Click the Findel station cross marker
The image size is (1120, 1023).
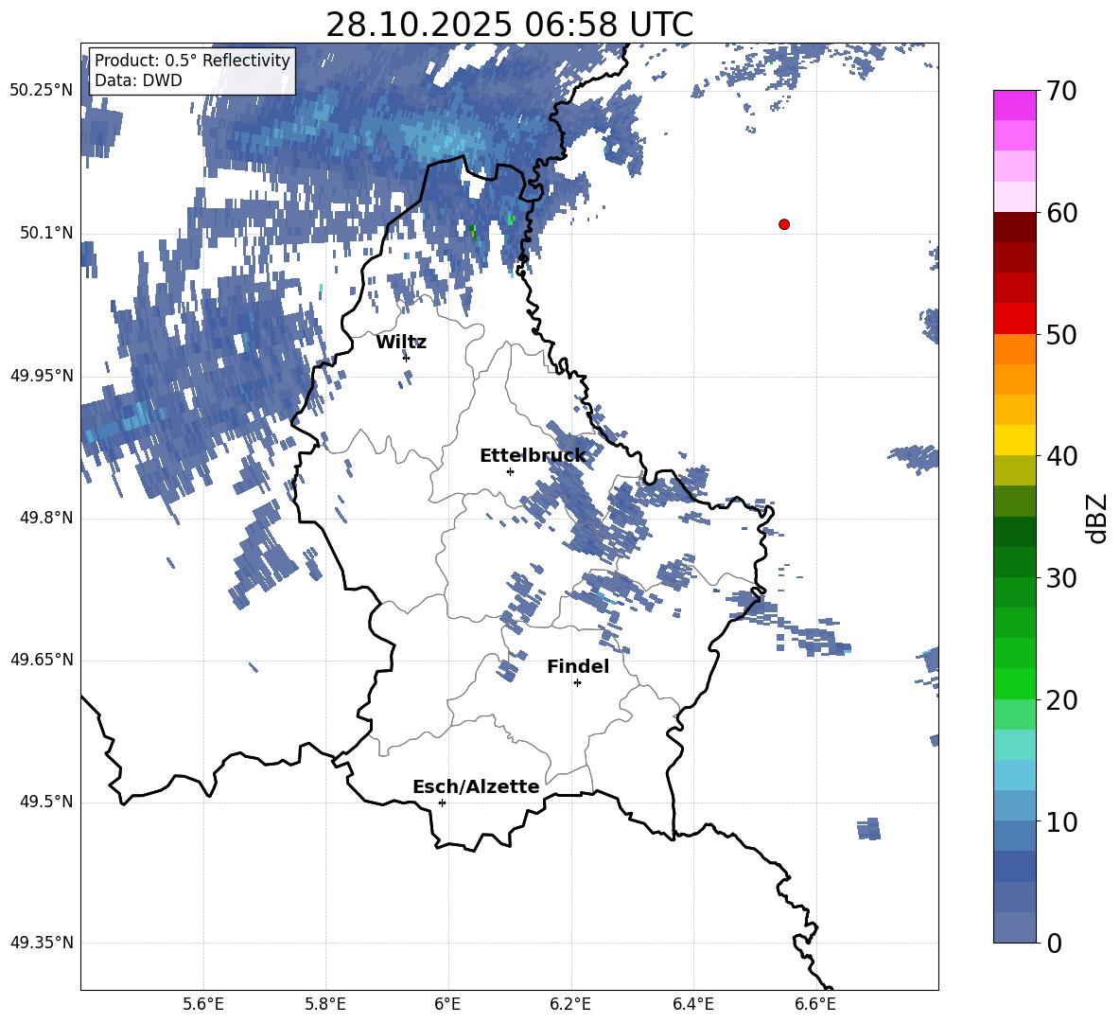(577, 683)
